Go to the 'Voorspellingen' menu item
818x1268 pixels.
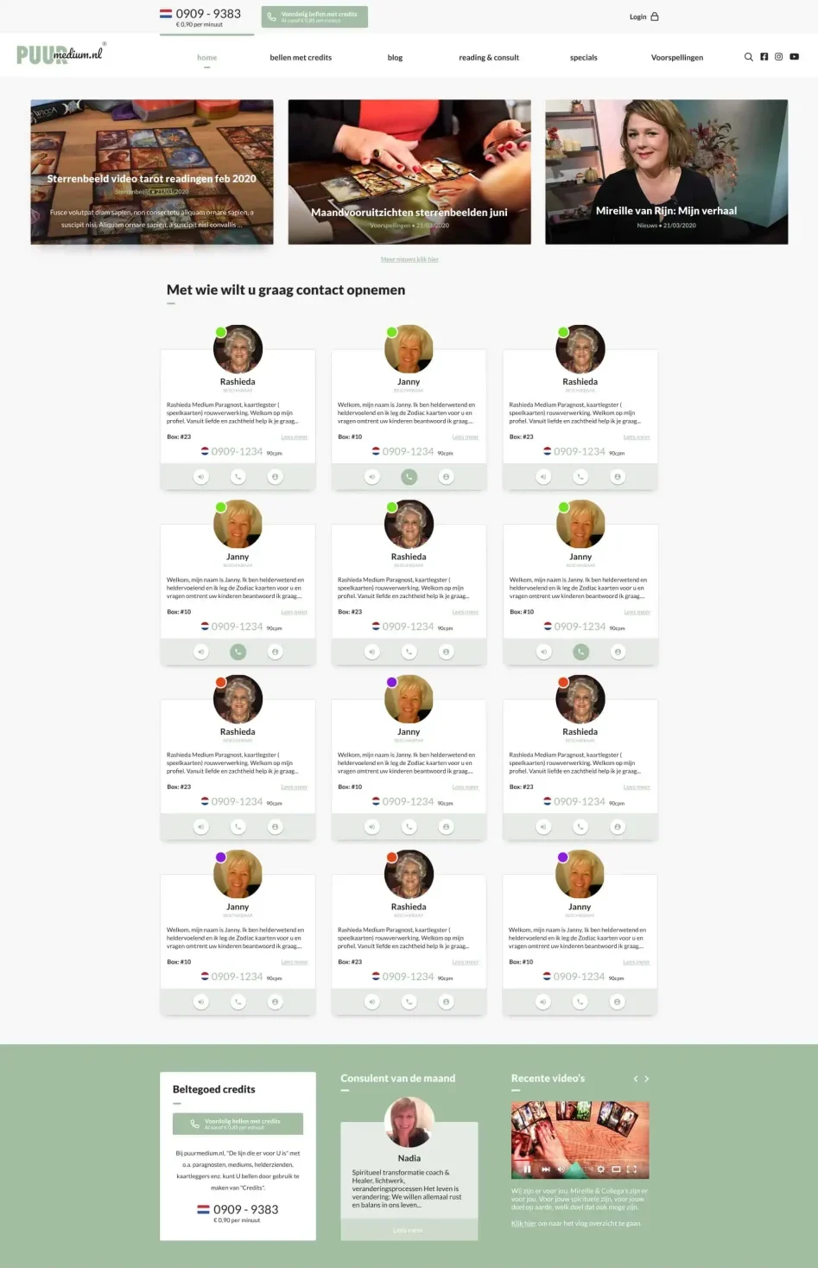677,58
